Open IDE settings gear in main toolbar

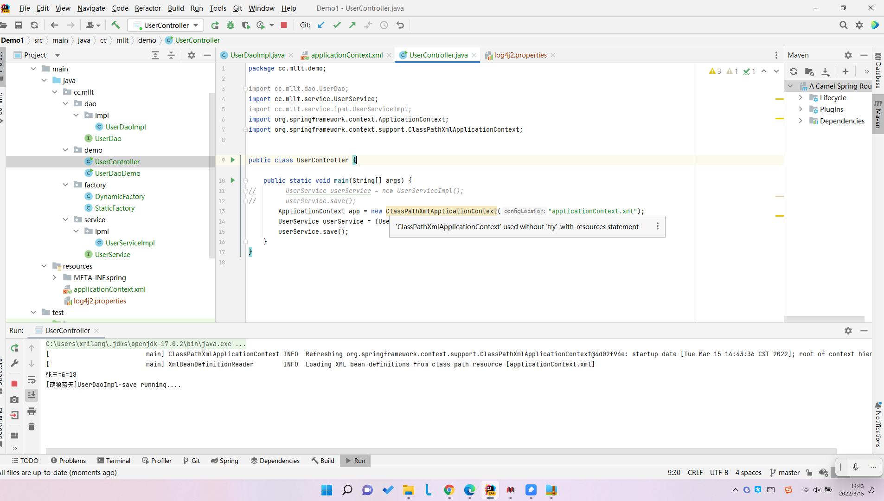point(859,25)
